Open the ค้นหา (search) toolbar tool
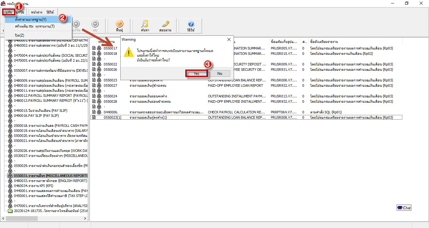Screen dimensions: 429x228 [x=145, y=24]
